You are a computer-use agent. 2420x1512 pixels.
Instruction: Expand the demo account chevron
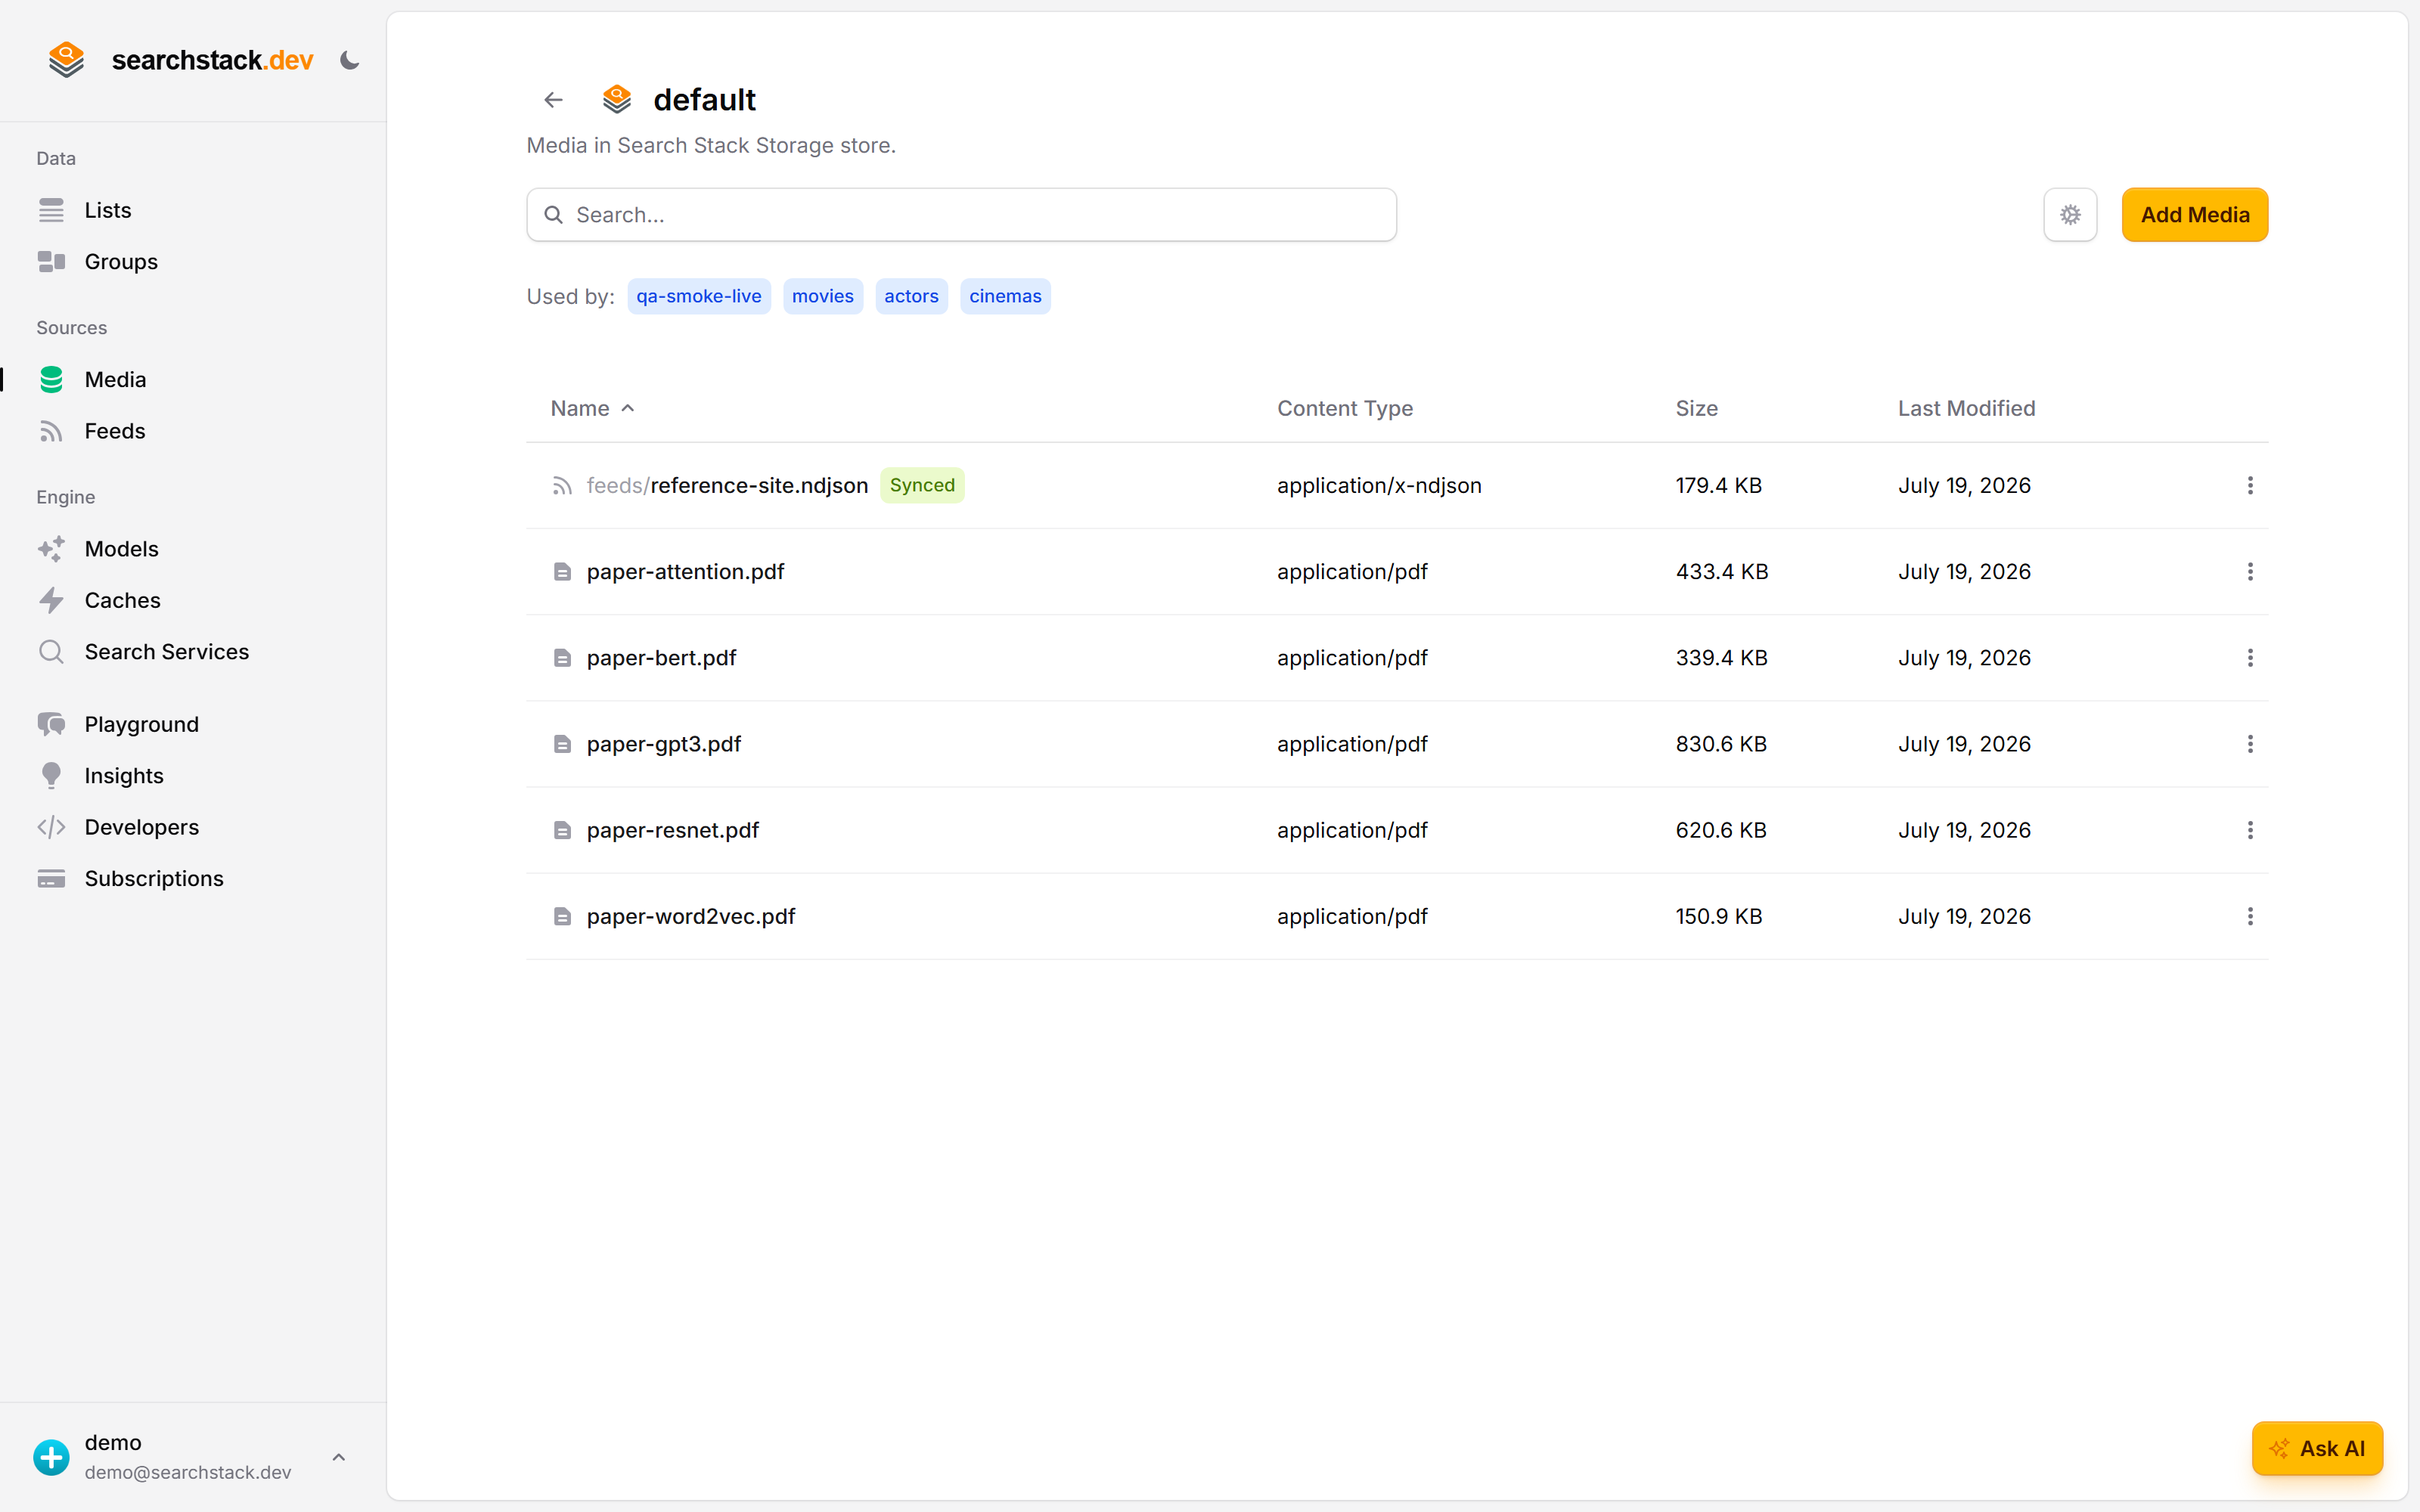tap(339, 1457)
